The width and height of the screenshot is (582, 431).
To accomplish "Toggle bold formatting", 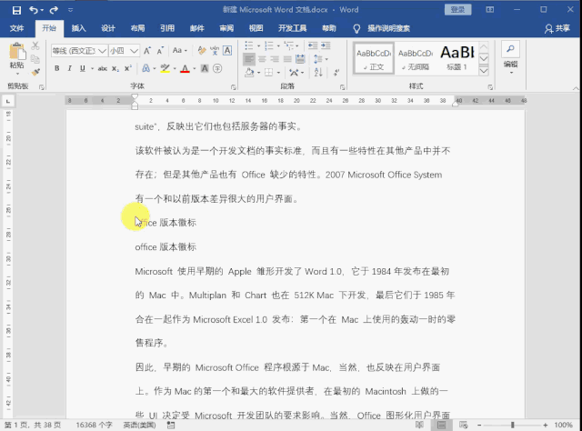I will [56, 68].
